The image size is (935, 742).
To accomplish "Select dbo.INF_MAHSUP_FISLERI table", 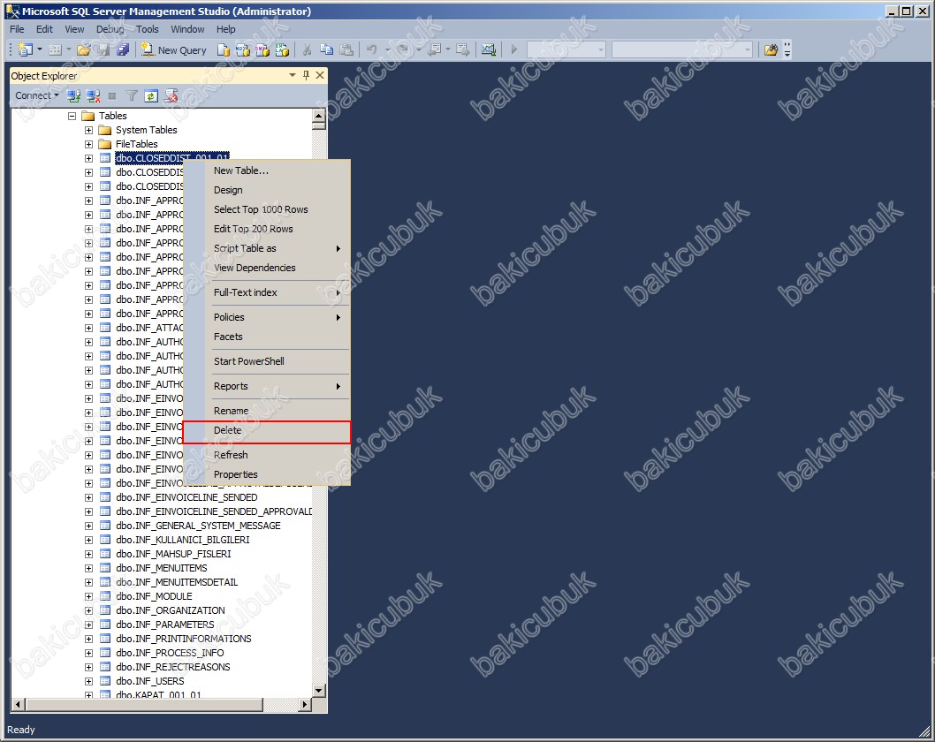I will click(x=173, y=554).
